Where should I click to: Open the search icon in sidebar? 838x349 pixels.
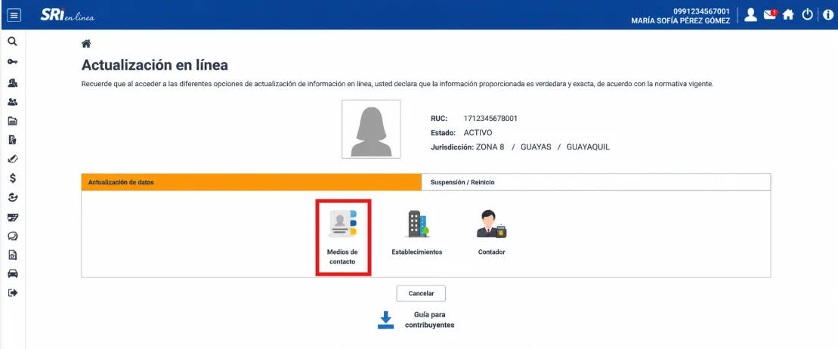pos(13,42)
